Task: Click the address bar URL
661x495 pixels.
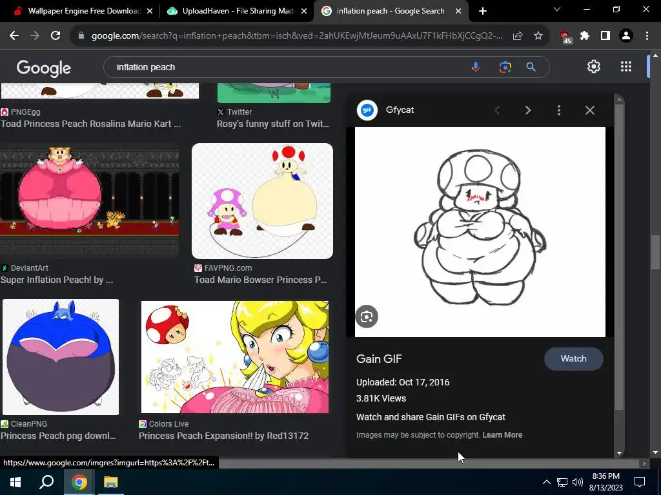Action: (297, 36)
